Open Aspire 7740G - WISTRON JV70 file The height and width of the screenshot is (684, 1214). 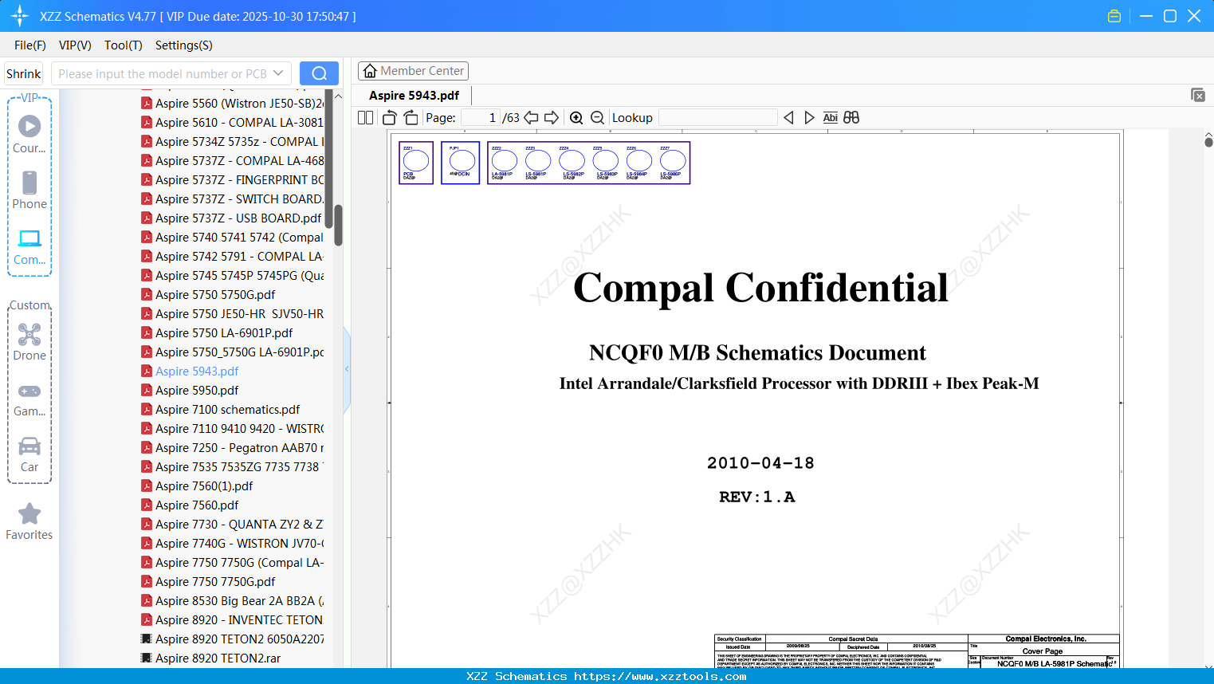pos(232,543)
